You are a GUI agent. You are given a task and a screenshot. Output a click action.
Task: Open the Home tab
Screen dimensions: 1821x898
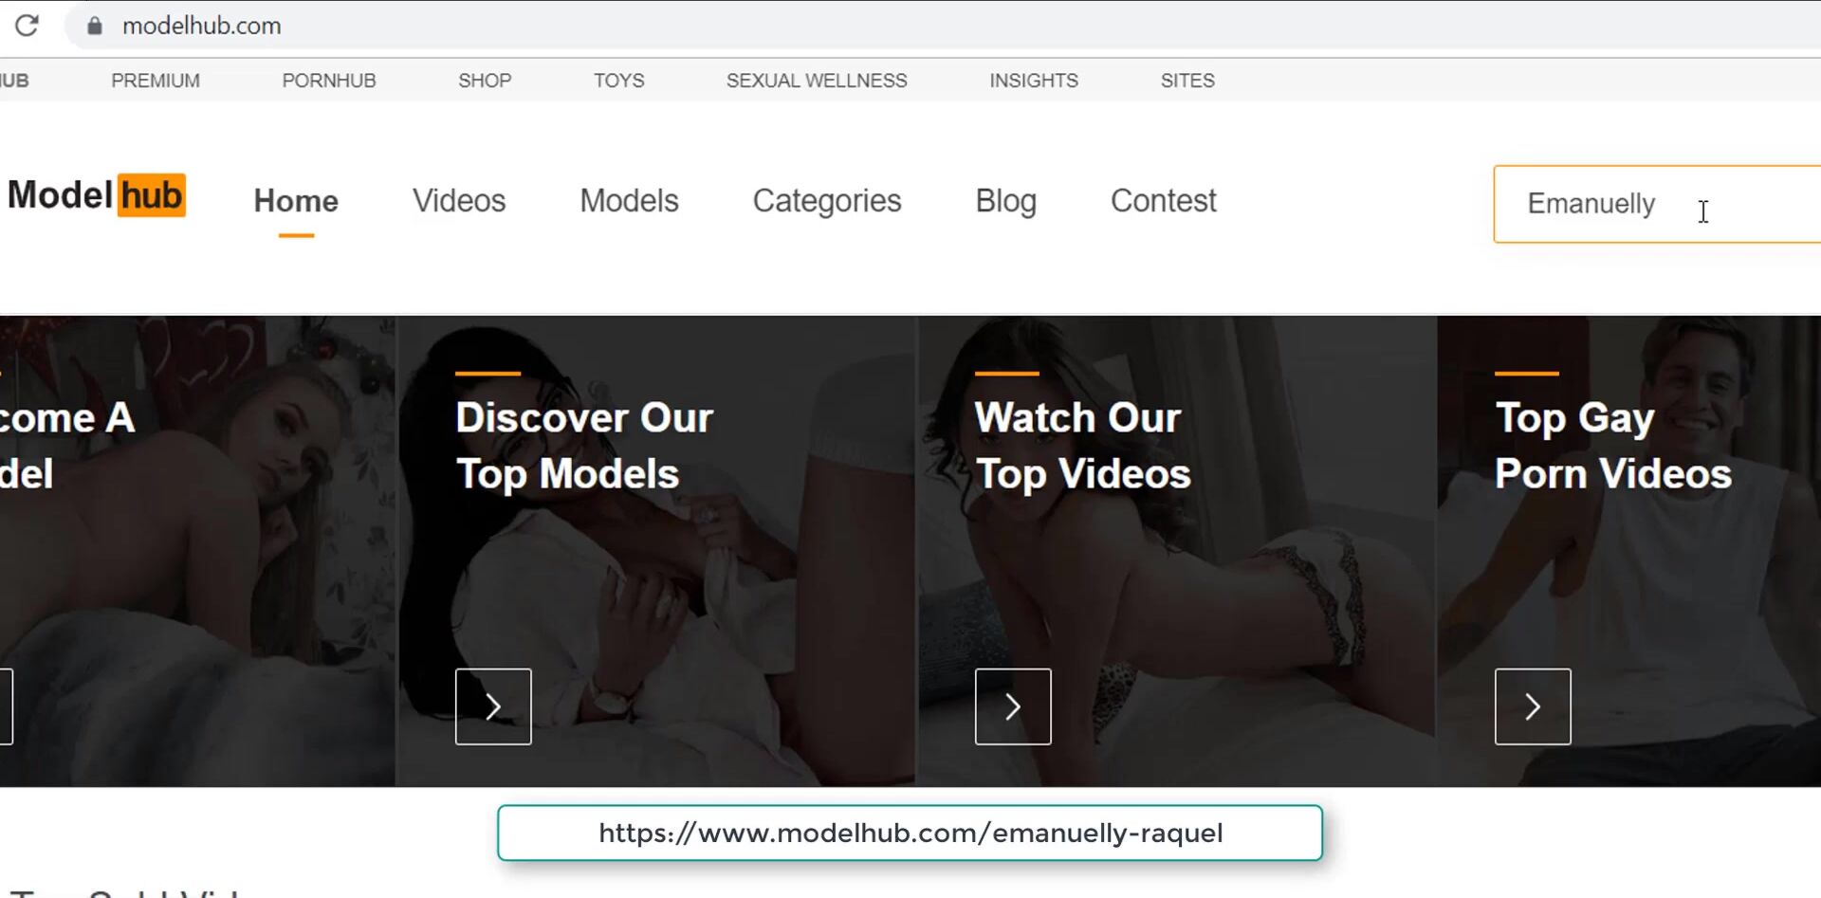(x=296, y=201)
